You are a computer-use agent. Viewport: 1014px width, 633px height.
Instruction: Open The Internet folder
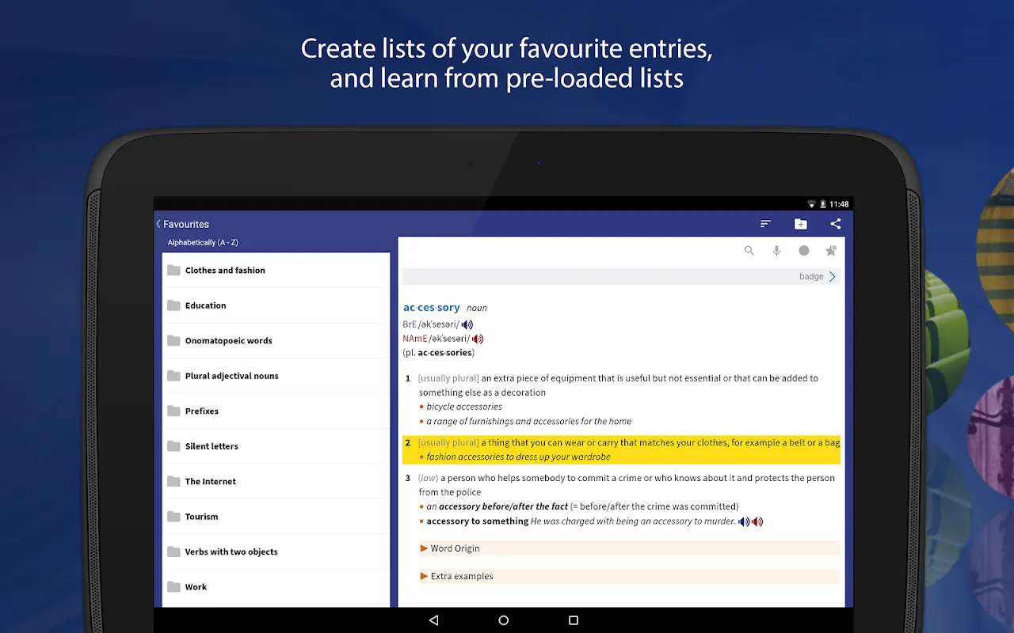tap(276, 481)
